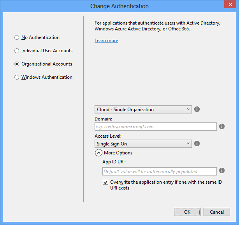
Task: Click info icon beside Access Level dropdown
Action: [197, 144]
